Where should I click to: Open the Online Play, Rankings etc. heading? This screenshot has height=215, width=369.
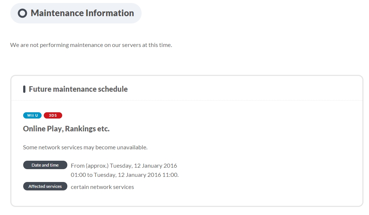66,129
